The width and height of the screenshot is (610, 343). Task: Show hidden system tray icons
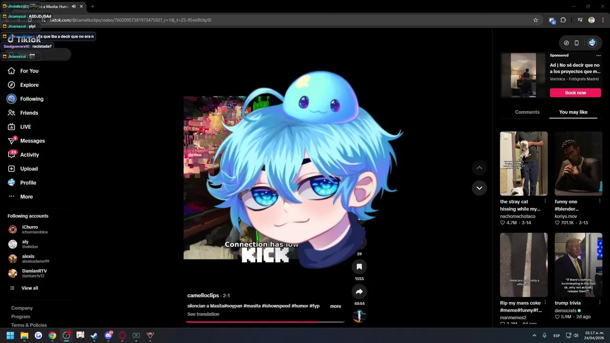(534, 335)
